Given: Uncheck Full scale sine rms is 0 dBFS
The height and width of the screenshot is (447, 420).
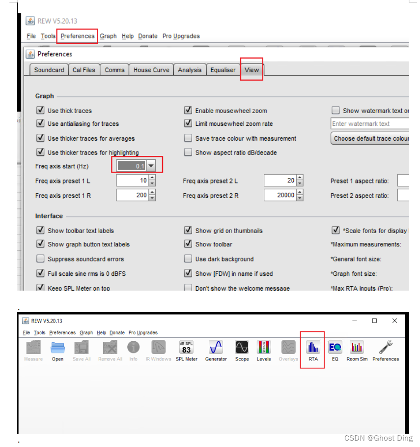Looking at the screenshot, I should (x=40, y=273).
